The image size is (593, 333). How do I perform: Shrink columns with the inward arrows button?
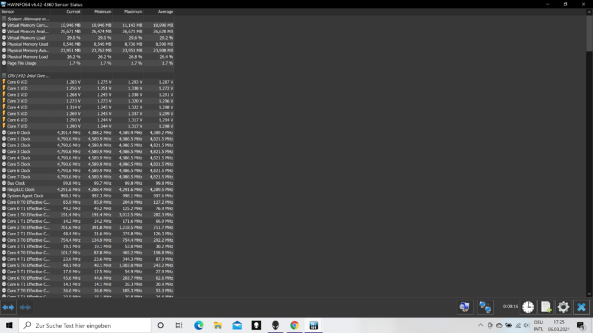point(25,307)
